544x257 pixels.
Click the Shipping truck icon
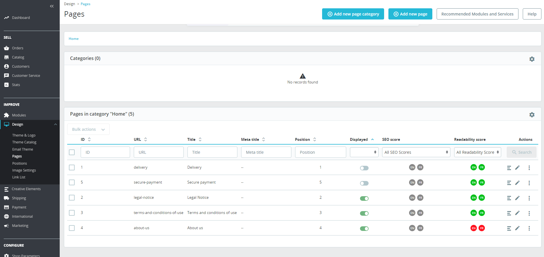6,198
